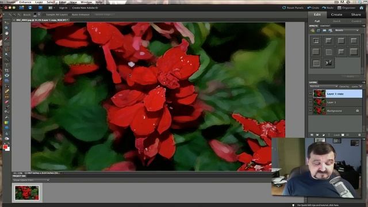This screenshot has height=207, width=368.
Task: Open the Layers panel options menu
Action: coord(363,82)
